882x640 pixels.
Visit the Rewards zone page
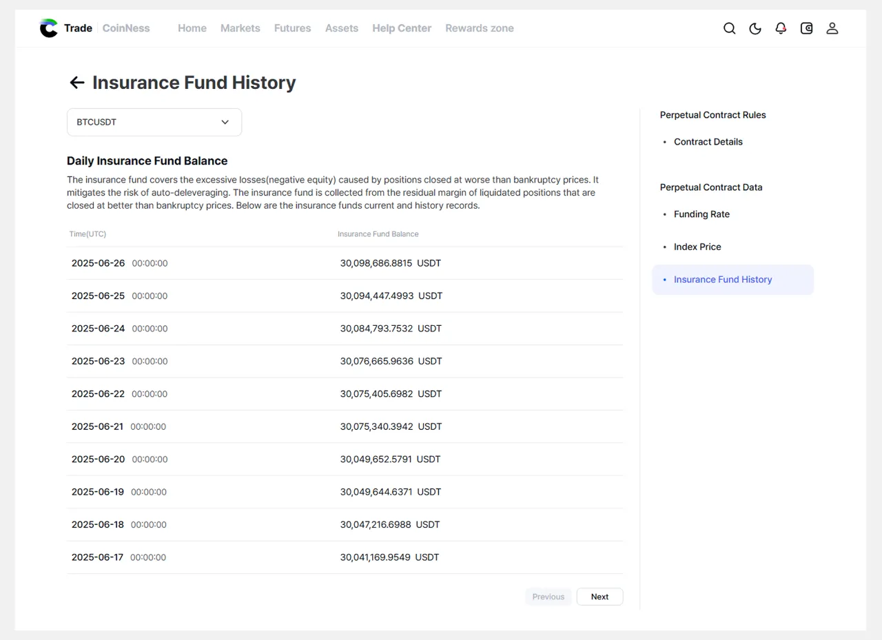[480, 28]
